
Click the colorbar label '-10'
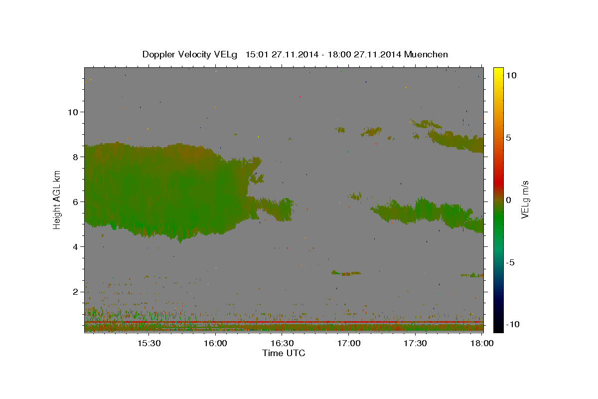coord(512,324)
